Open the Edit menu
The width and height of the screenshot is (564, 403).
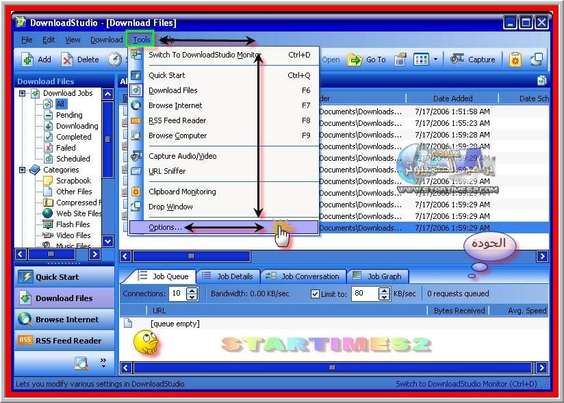49,40
